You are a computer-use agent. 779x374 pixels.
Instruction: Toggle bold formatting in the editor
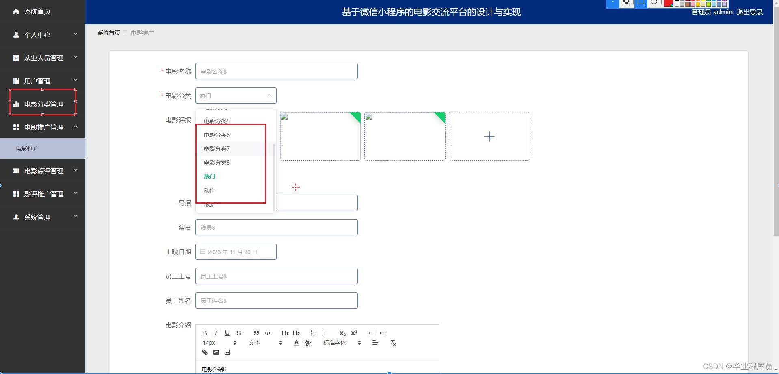coord(205,333)
